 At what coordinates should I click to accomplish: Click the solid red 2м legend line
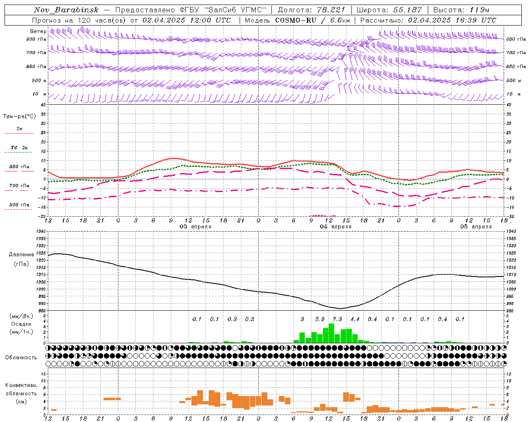tap(19, 133)
